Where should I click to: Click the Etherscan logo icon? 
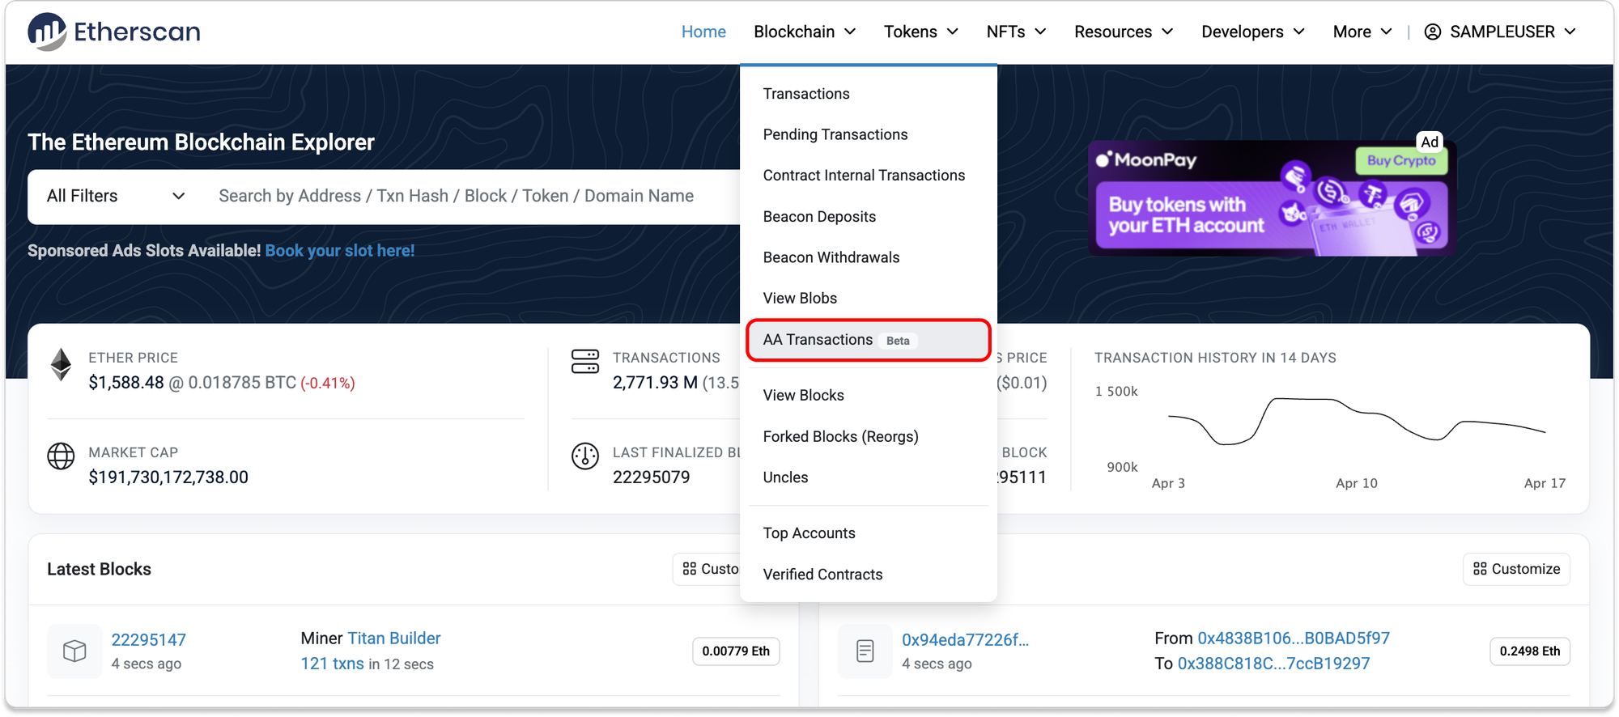(x=47, y=32)
